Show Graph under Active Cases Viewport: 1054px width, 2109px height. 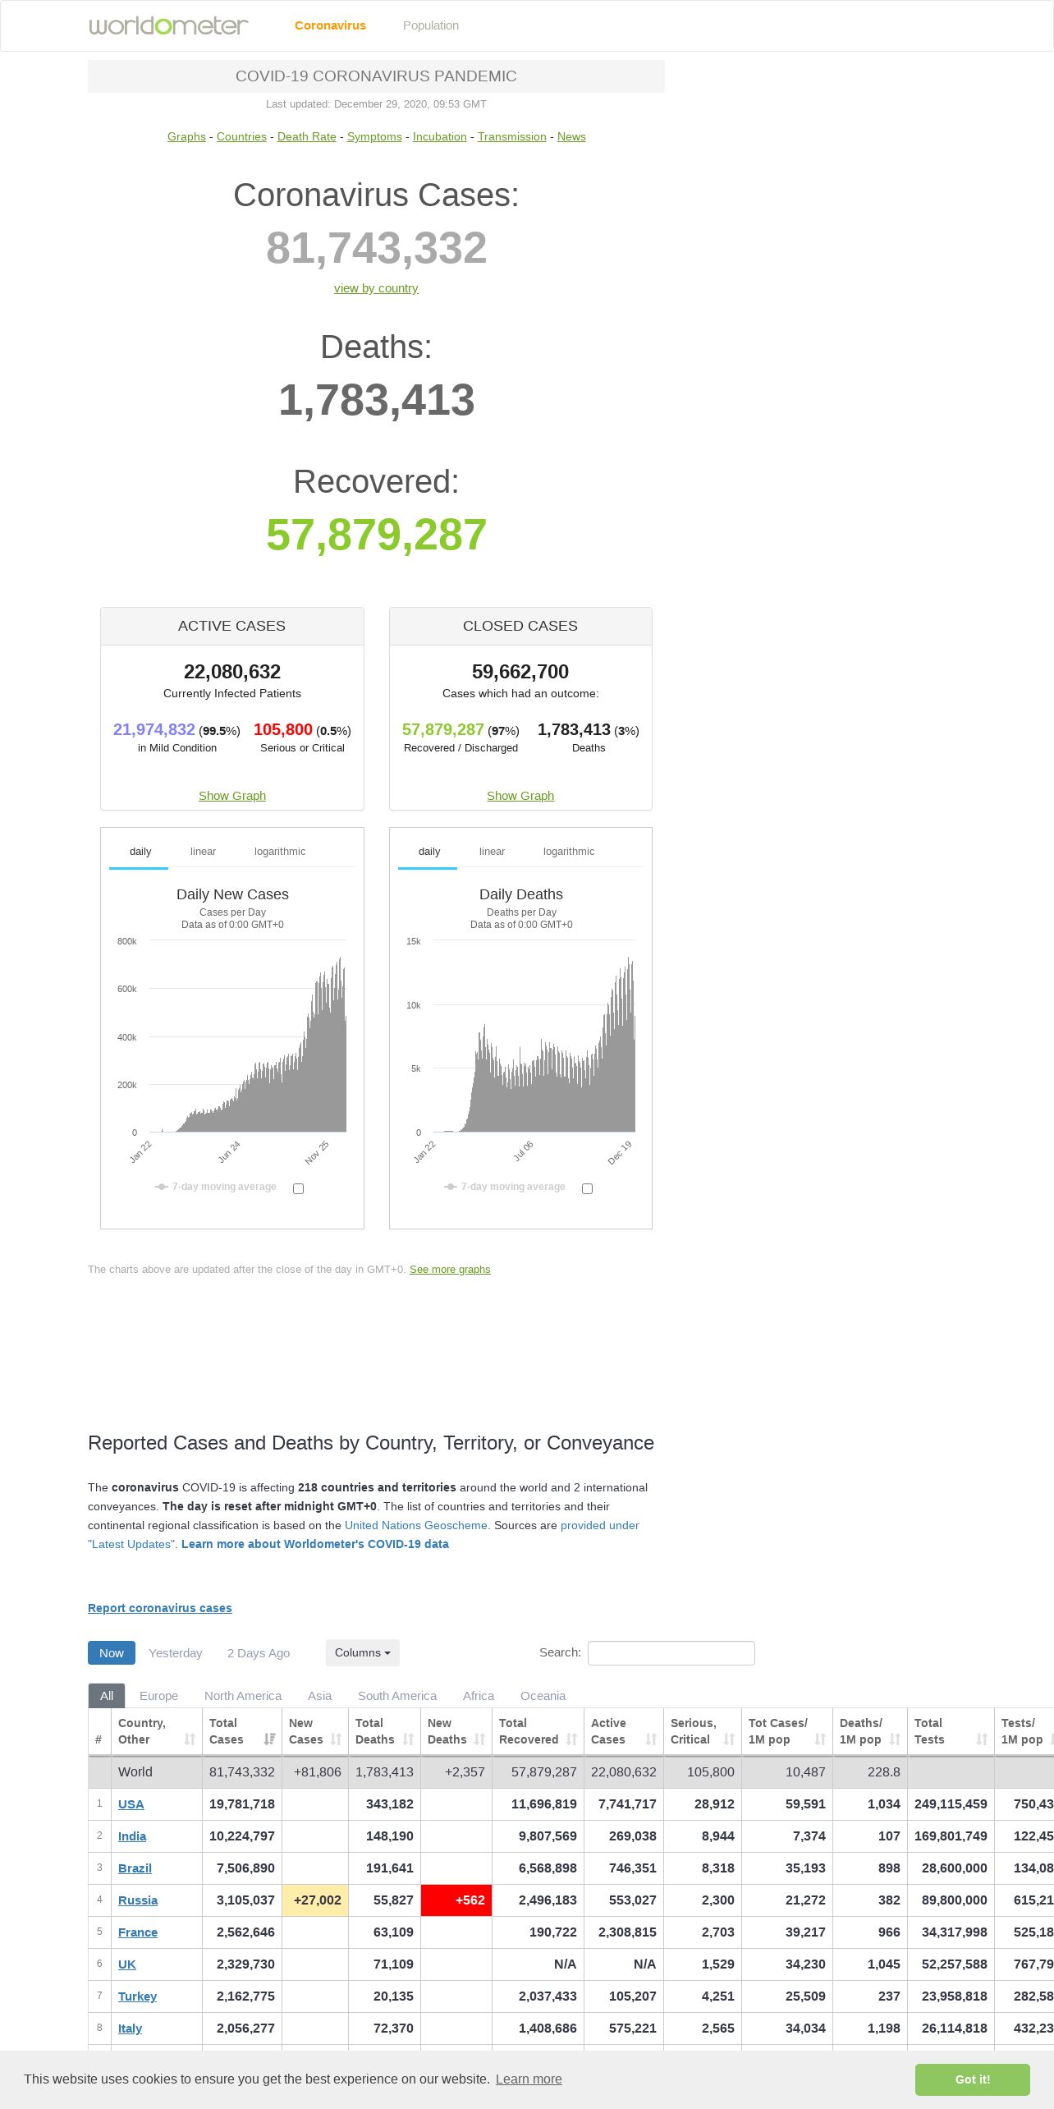[232, 796]
